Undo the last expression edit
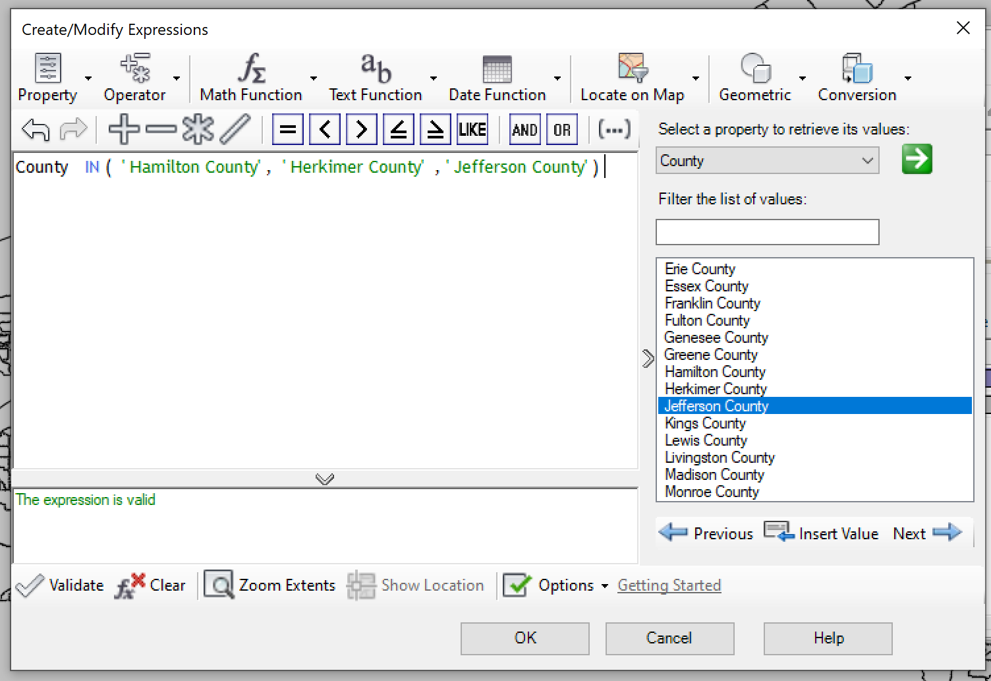 point(35,129)
